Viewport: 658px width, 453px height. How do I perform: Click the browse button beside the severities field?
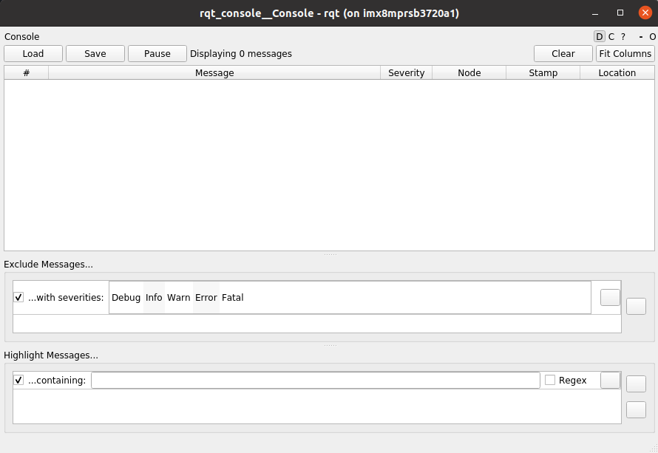pyautogui.click(x=609, y=297)
